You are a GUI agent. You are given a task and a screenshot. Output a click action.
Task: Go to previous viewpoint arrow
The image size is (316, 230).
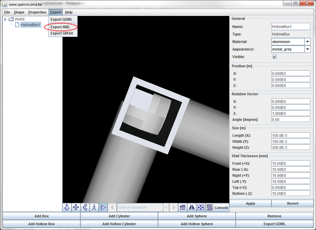pos(112,207)
